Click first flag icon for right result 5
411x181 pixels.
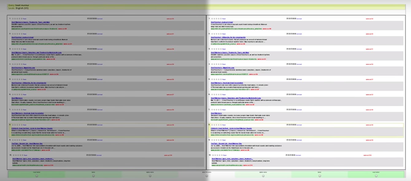tap(287, 79)
